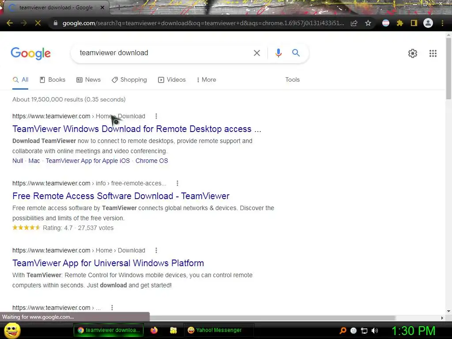This screenshot has width=452, height=339.
Task: Open the file folder taskbar icon
Action: pyautogui.click(x=173, y=330)
